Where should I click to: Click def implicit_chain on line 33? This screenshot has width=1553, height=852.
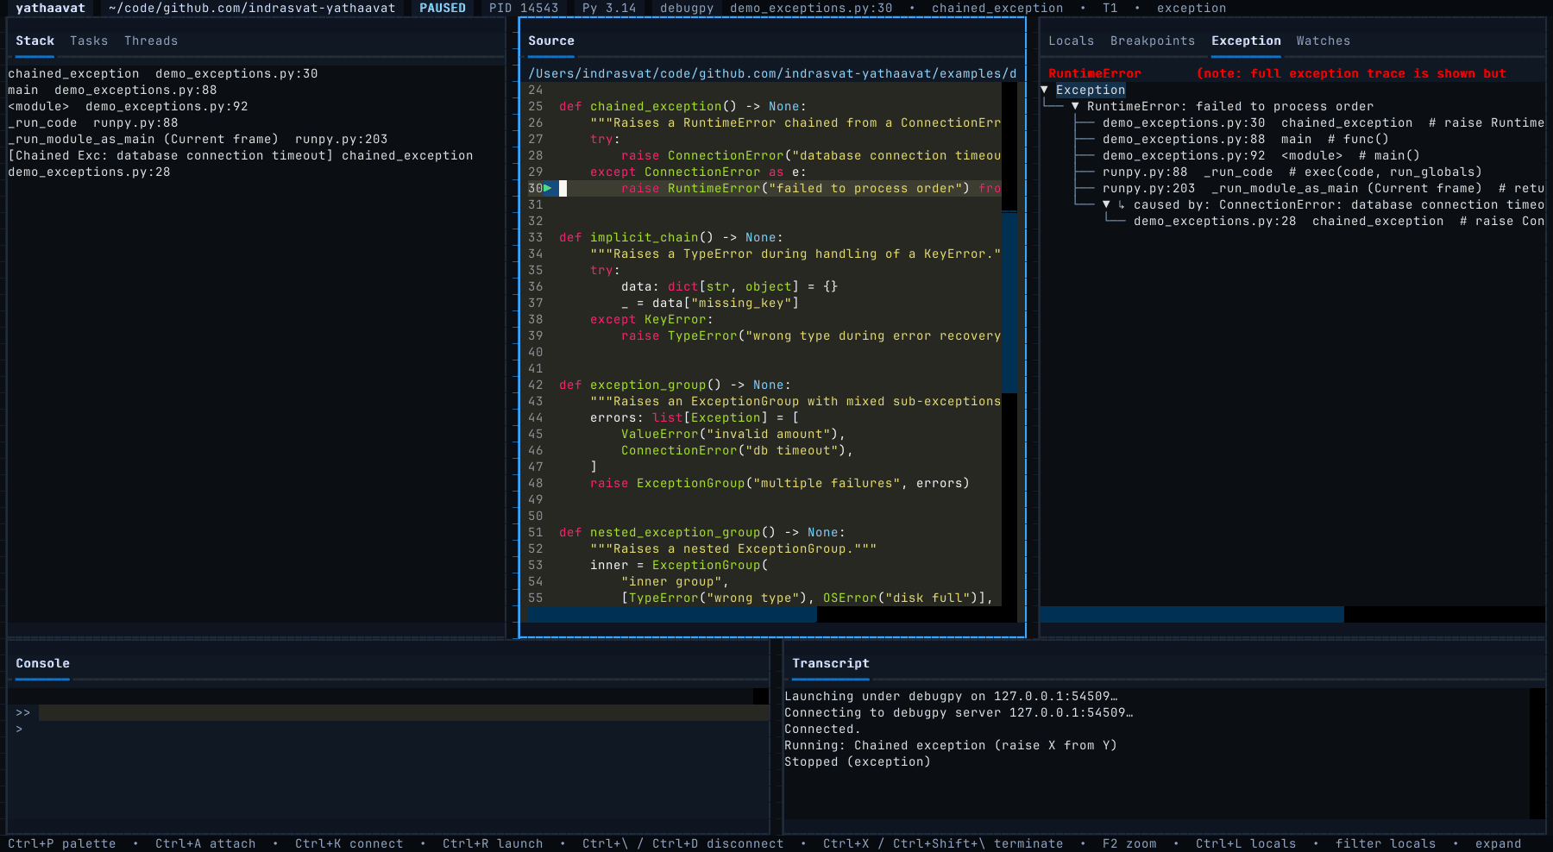(671, 237)
